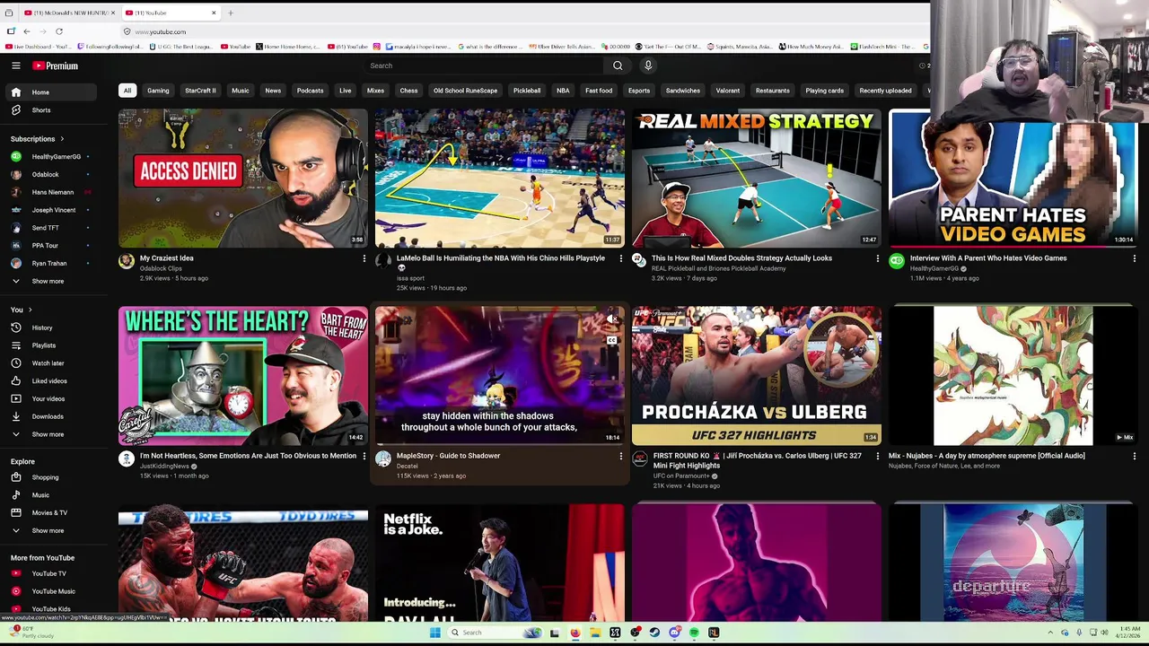Screen dimensions: 1149x646
Task: Open Watch later list
Action: 51,363
